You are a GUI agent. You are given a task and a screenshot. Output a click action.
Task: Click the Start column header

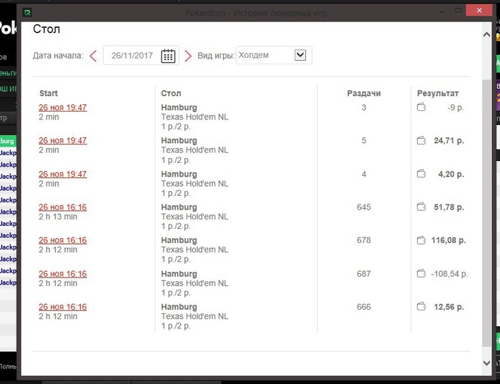[x=49, y=93]
